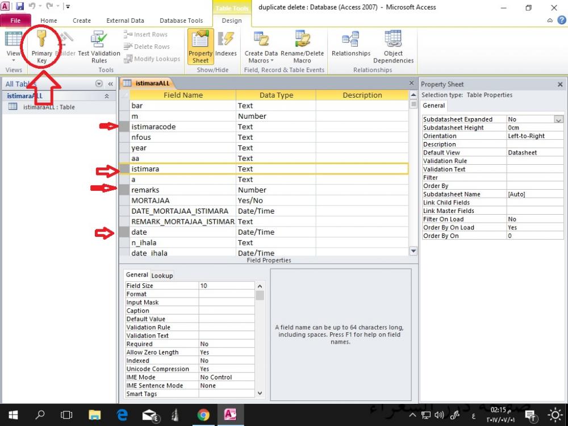Screen dimensions: 568x426
Task: Select the Lookup tab in Field Properties
Action: 162,275
